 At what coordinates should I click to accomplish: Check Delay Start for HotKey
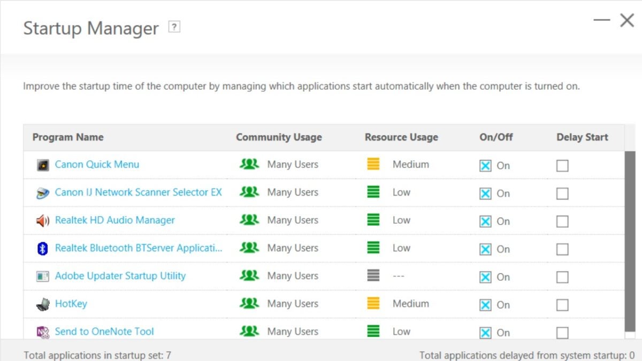tap(562, 305)
